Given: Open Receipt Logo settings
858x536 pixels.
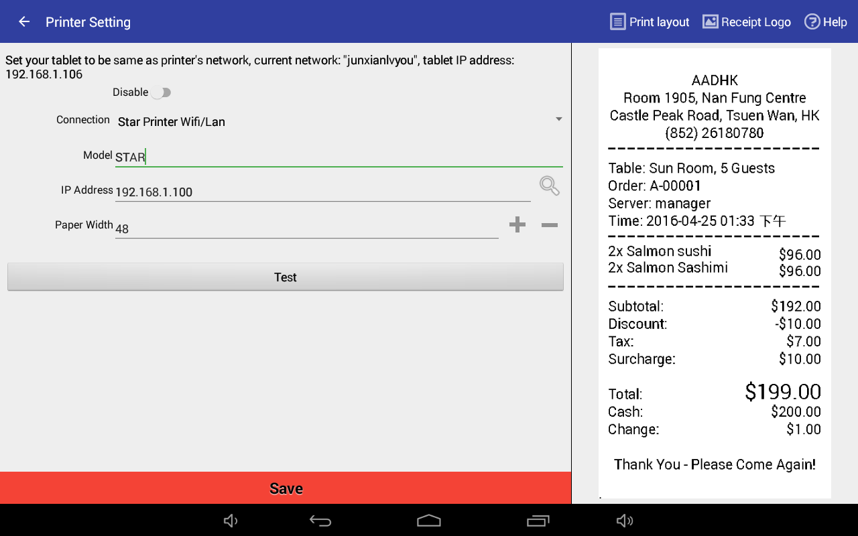Looking at the screenshot, I should pyautogui.click(x=747, y=22).
